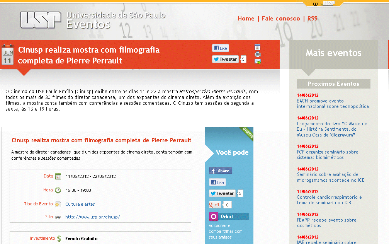Click the Proximos Eventos heading

333,84
